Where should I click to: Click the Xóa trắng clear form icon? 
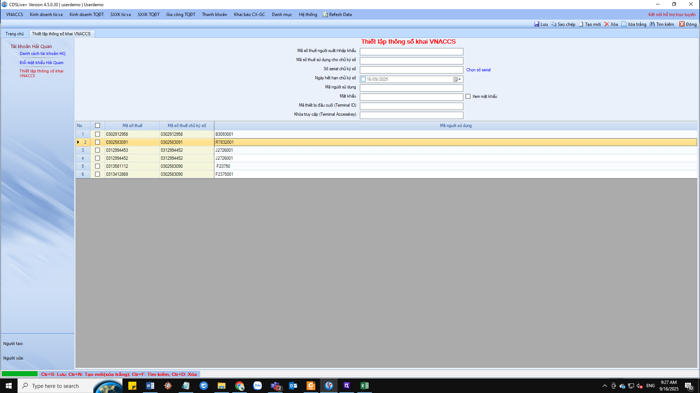[624, 24]
